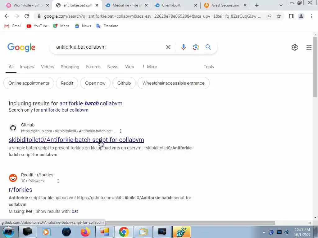Open the antiforkie.batch collabvm suggestion
The width and height of the screenshot is (318, 238).
tap(91, 104)
